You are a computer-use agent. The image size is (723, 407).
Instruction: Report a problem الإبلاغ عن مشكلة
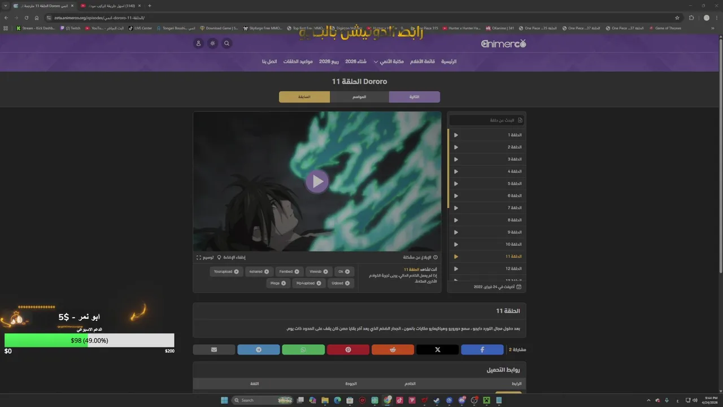(x=420, y=257)
